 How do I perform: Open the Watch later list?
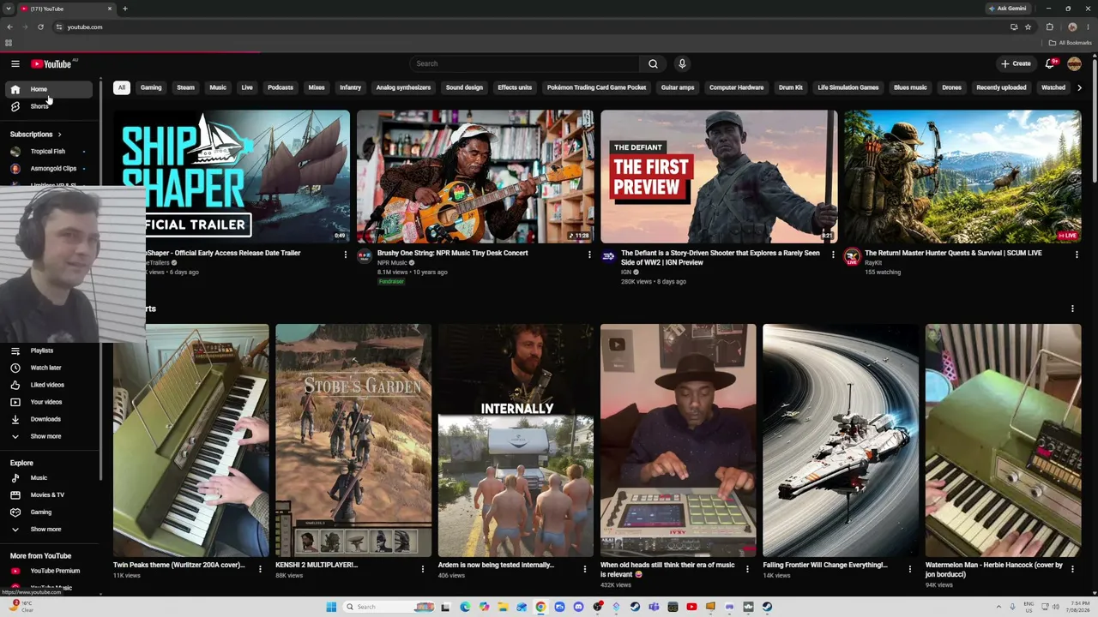coord(47,368)
